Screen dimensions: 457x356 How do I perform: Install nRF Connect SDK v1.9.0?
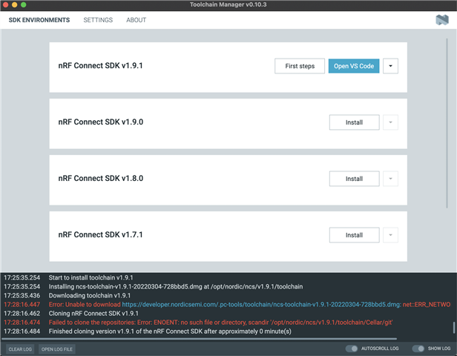(355, 122)
